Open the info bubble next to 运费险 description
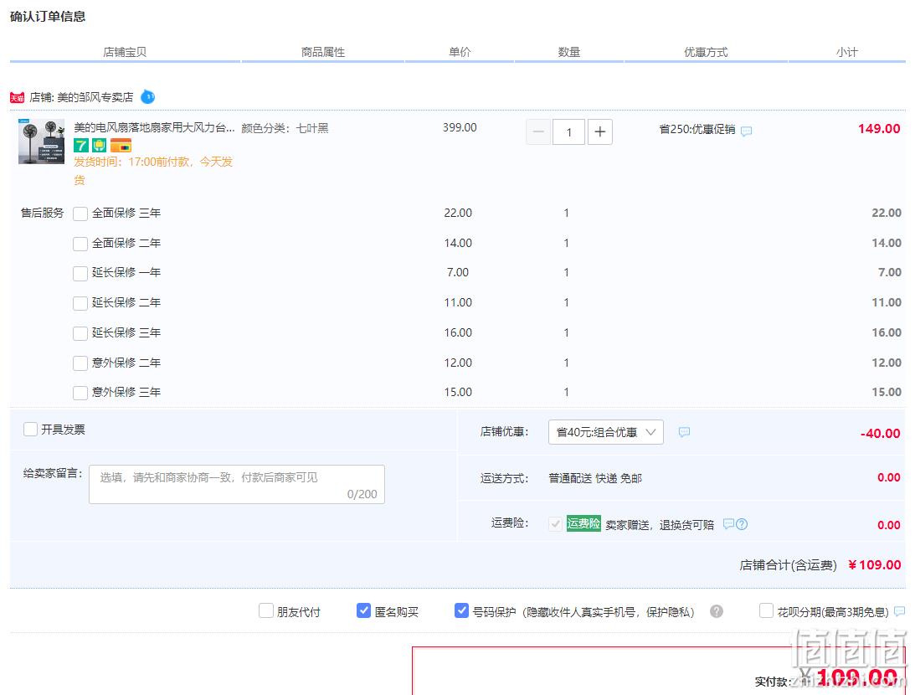 coord(728,524)
